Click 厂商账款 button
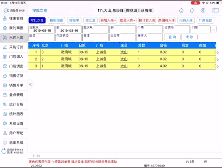Image resolution: width=222 pixels, height=168 pixels. 205,20
